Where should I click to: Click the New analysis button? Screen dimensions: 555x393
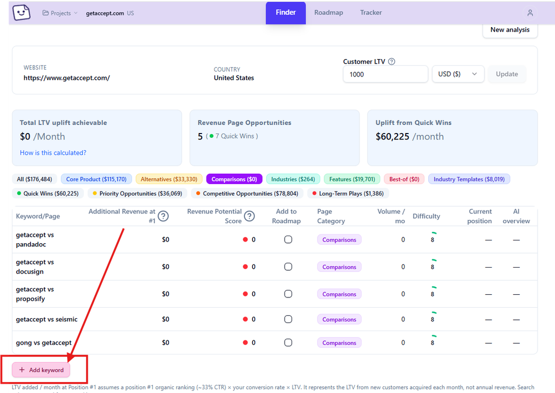(510, 30)
